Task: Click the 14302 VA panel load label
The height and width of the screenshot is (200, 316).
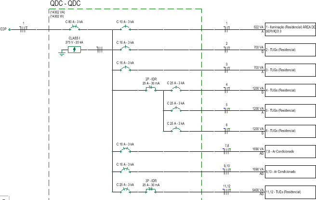Action: pos(58,12)
